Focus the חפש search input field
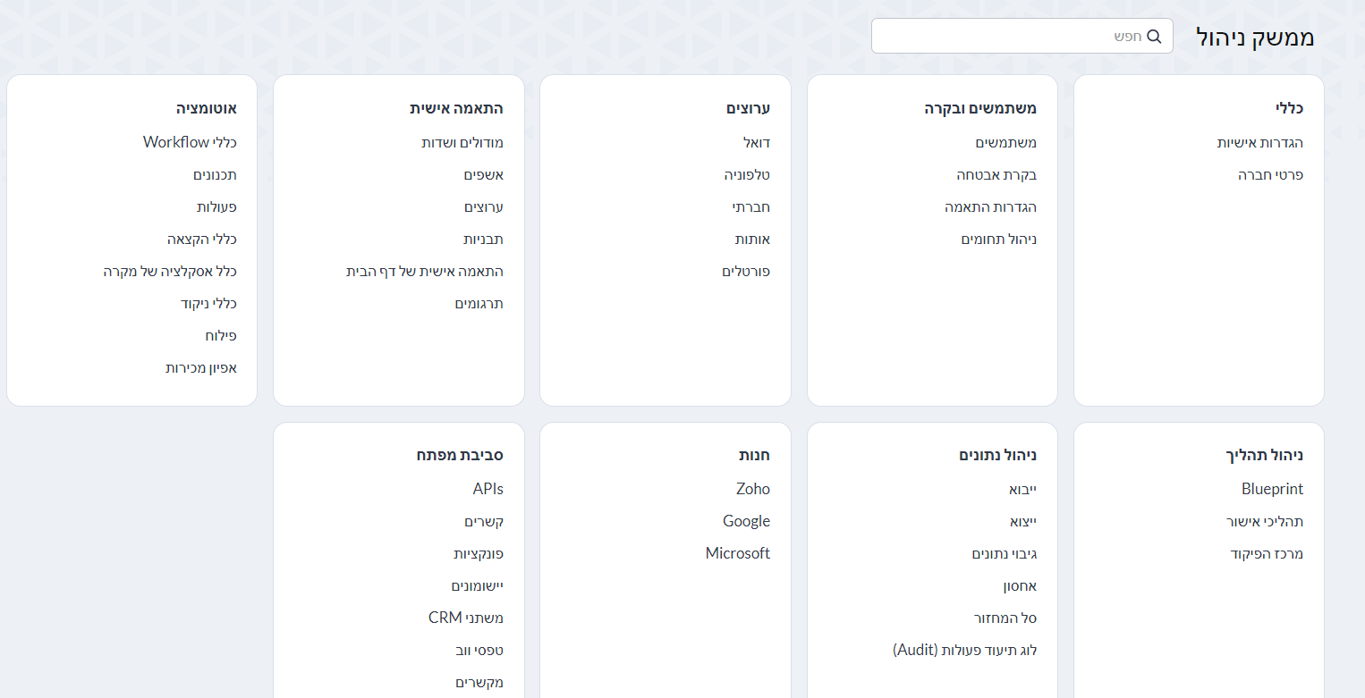 tap(1002, 37)
